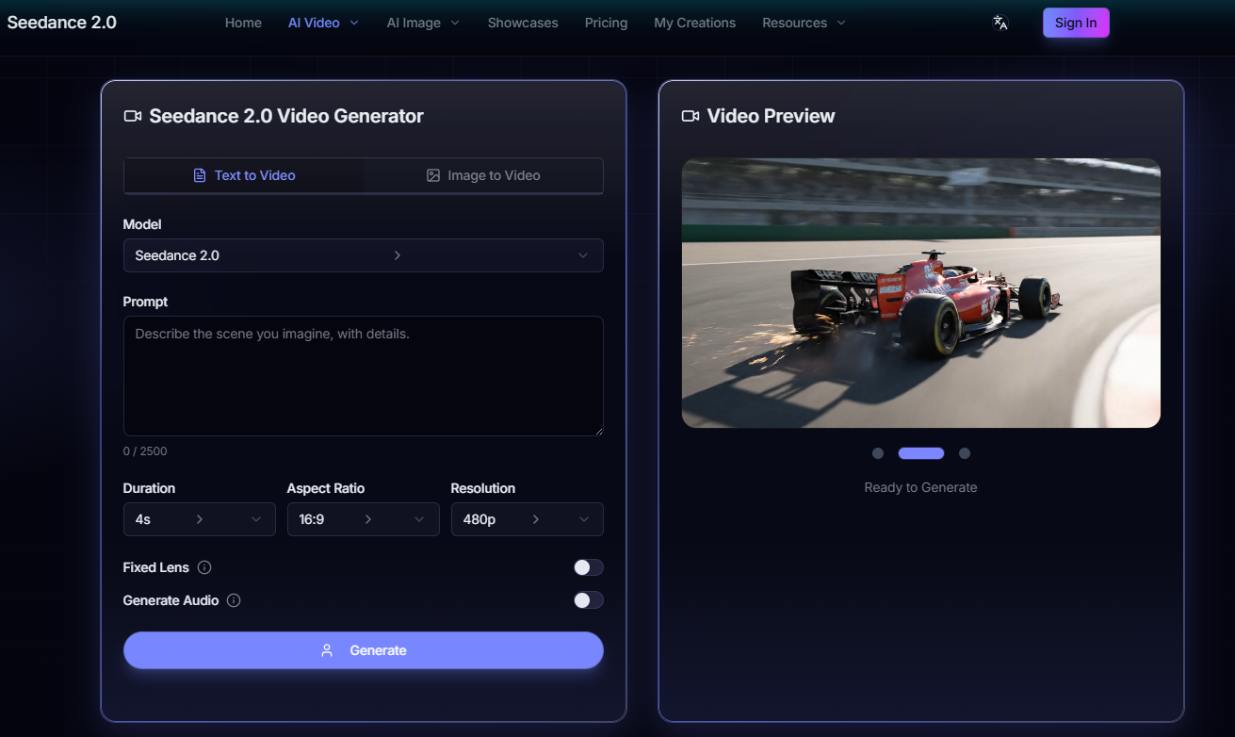The height and width of the screenshot is (737, 1235).
Task: Click the document icon on the Text to Video tab
Action: (x=199, y=174)
